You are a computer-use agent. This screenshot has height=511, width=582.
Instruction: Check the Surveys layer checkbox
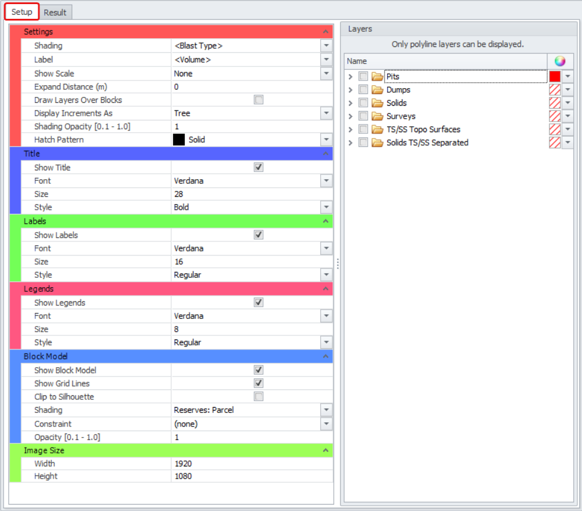click(363, 116)
